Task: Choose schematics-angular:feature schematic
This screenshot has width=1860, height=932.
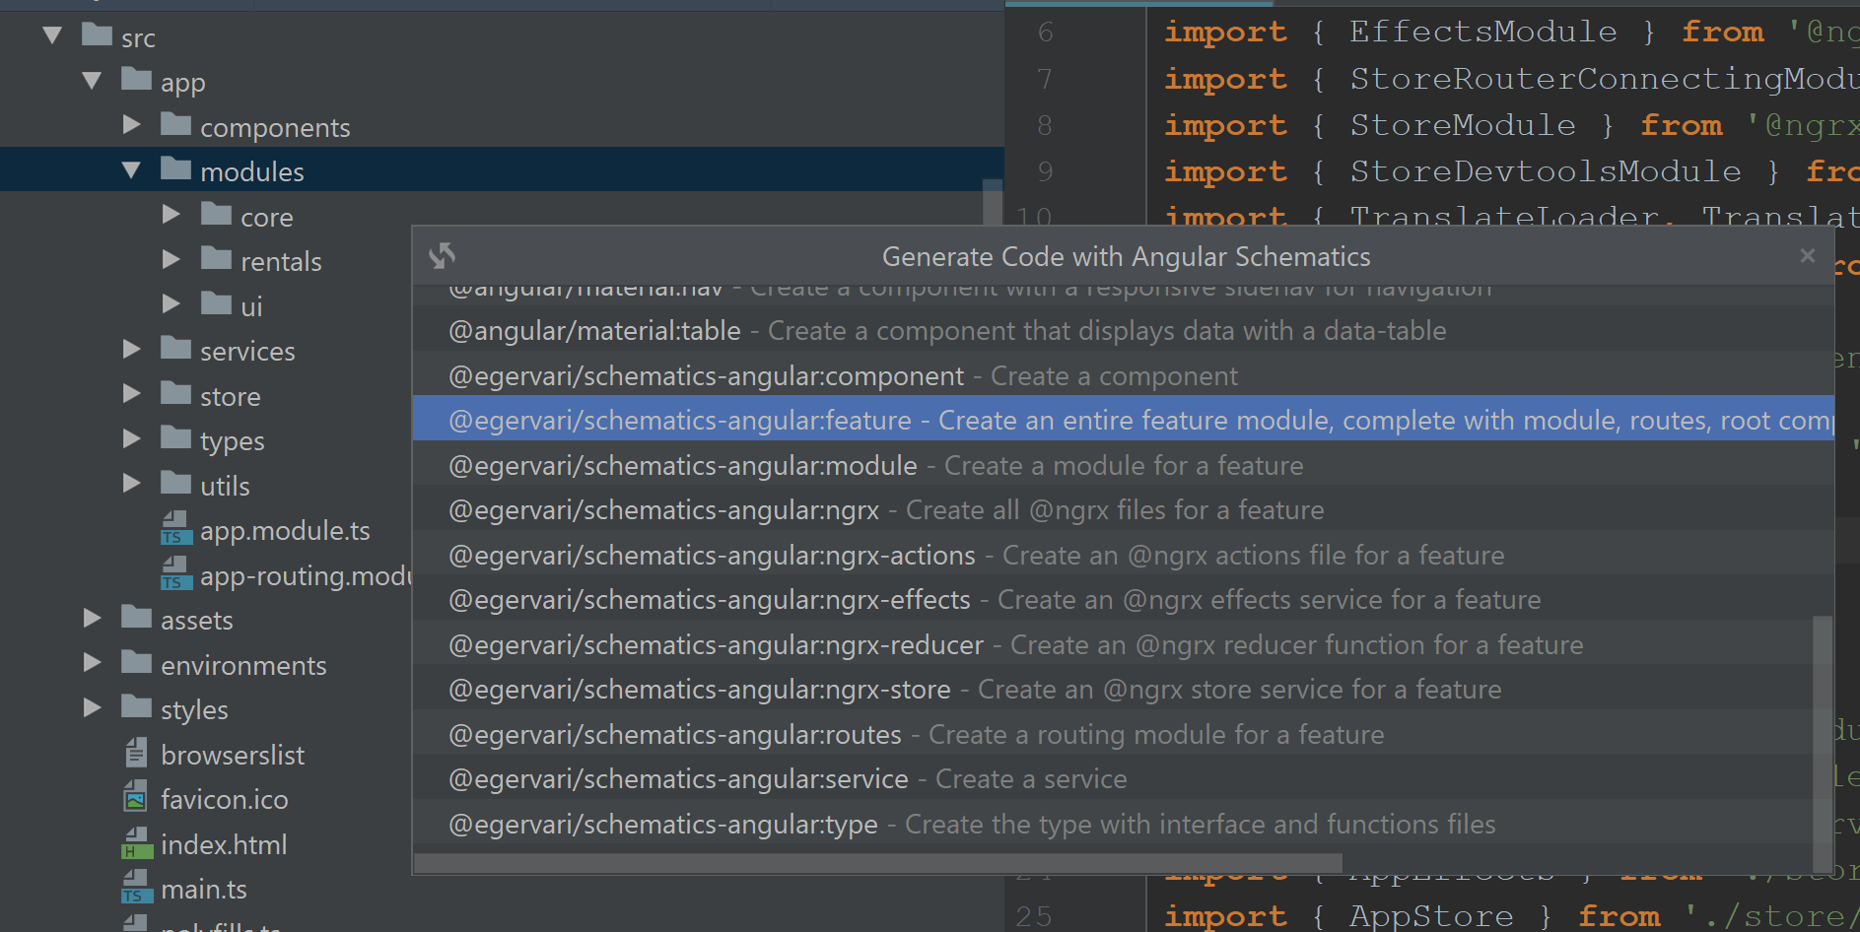Action: (1123, 421)
